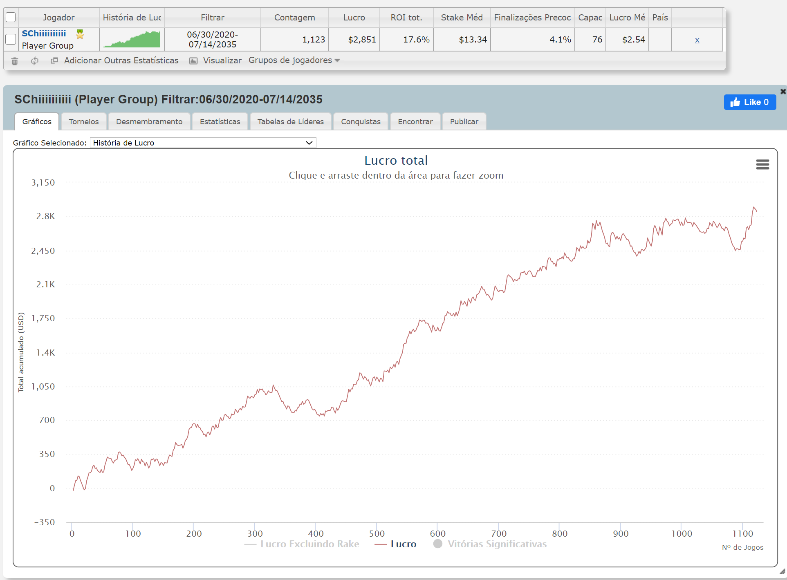Click the Facebook Like thumbs-up button
787x580 pixels.
coord(750,102)
